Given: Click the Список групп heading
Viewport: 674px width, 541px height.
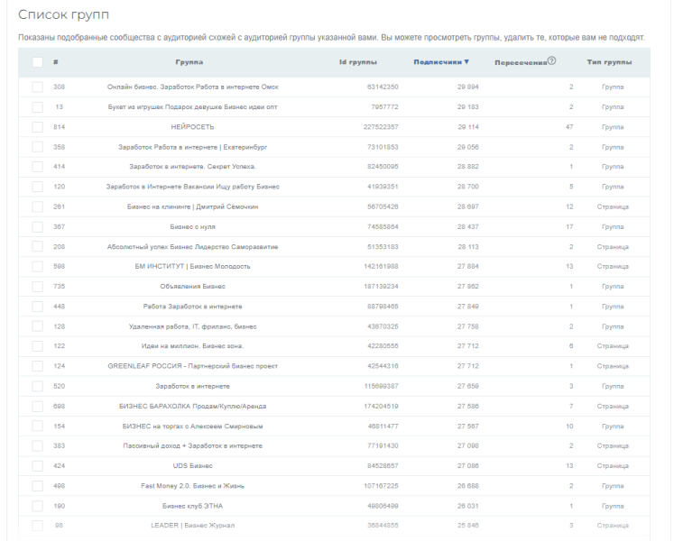Looking at the screenshot, I should click(x=64, y=14).
